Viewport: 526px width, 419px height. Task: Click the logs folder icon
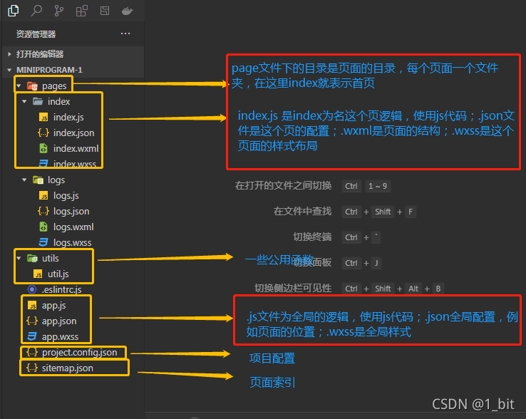[x=38, y=180]
